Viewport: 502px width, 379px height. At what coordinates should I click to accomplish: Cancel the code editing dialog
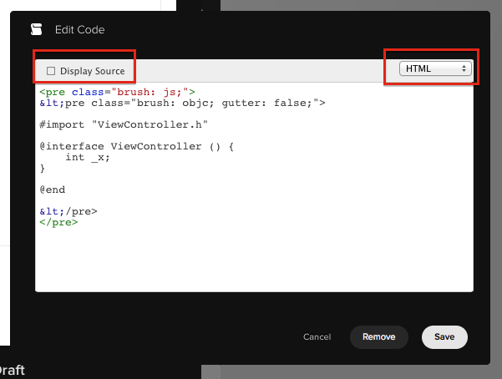click(317, 337)
